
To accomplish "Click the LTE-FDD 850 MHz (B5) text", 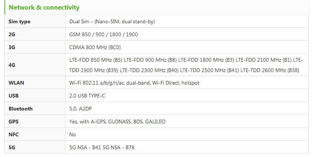I will pyautogui.click(x=96, y=60).
